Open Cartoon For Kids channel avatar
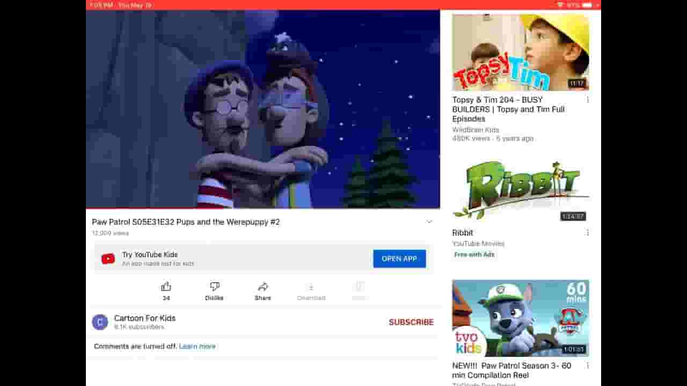The height and width of the screenshot is (386, 687). [x=100, y=322]
